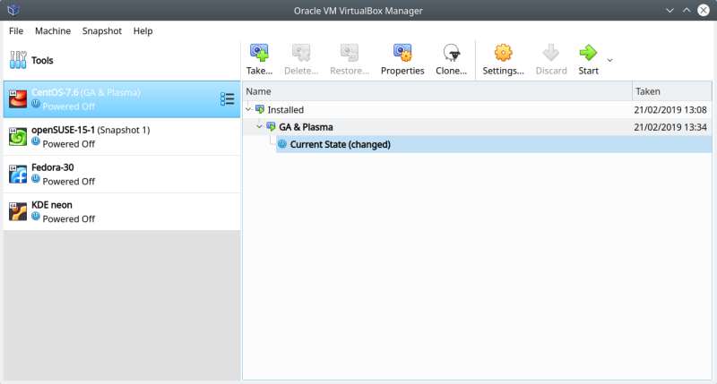Select the CentOS-7.6 virtual machine
Image resolution: width=717 pixels, height=384 pixels.
[122, 99]
